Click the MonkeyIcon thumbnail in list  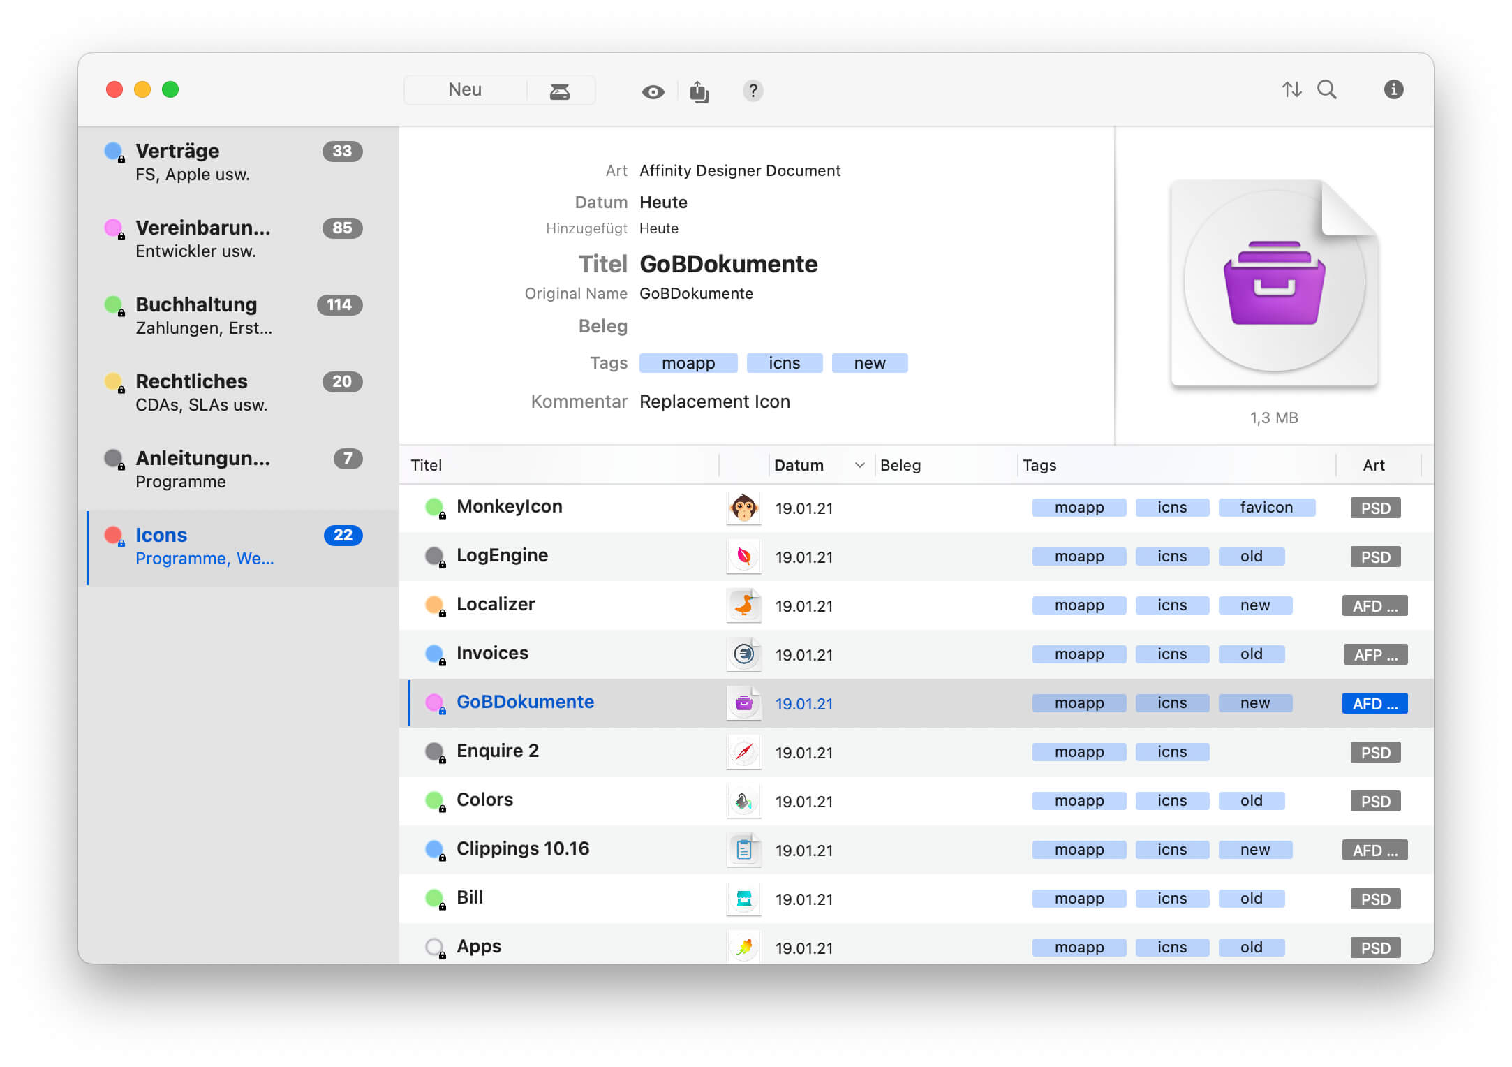[x=743, y=508]
